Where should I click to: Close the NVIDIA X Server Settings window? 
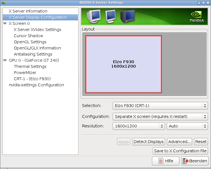click(x=208, y=3)
